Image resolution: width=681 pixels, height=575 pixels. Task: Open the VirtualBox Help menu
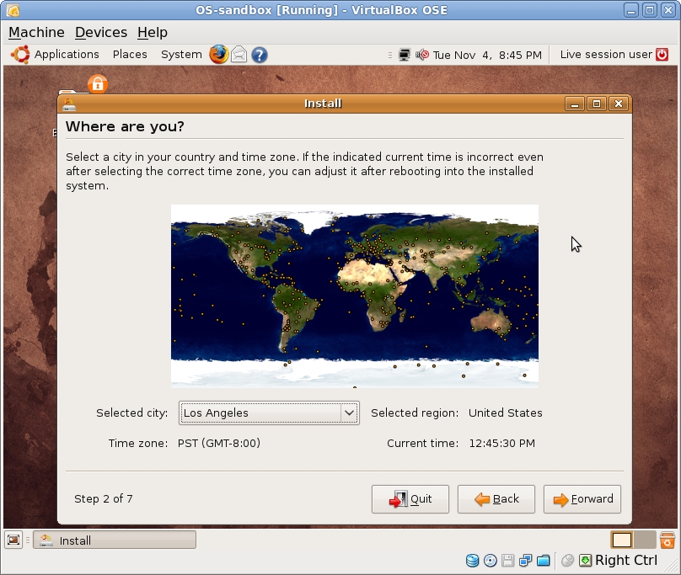point(153,33)
